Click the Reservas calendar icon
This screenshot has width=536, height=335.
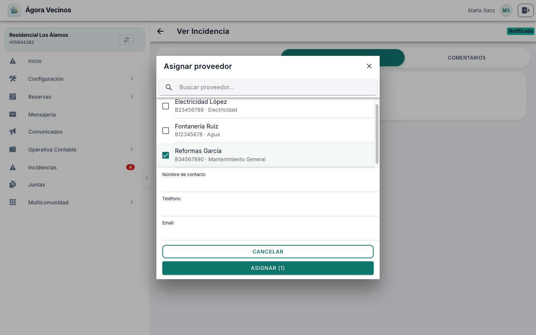(13, 96)
